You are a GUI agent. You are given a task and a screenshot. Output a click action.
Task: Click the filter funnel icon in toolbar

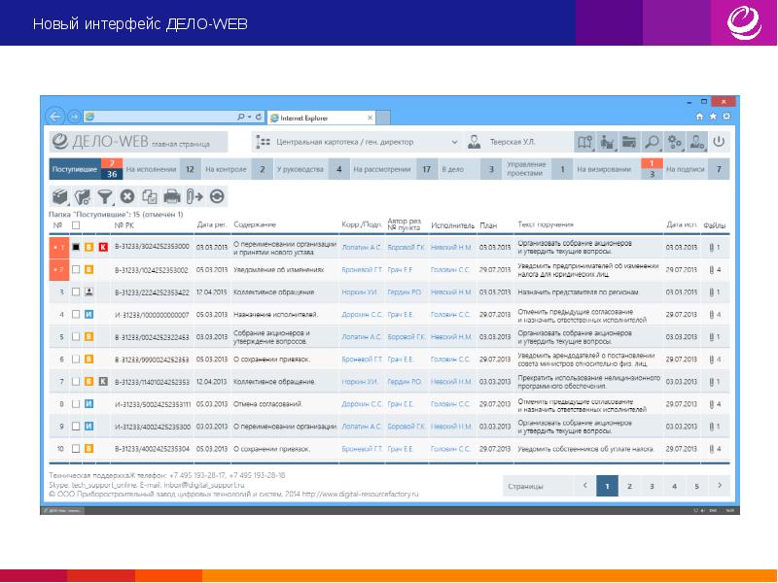click(105, 195)
